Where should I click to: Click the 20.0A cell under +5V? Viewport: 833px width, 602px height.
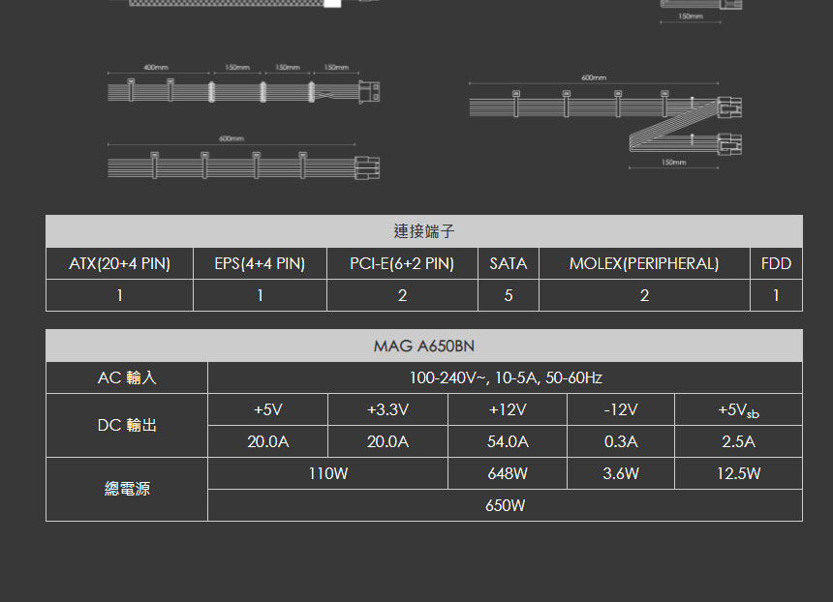pos(267,441)
